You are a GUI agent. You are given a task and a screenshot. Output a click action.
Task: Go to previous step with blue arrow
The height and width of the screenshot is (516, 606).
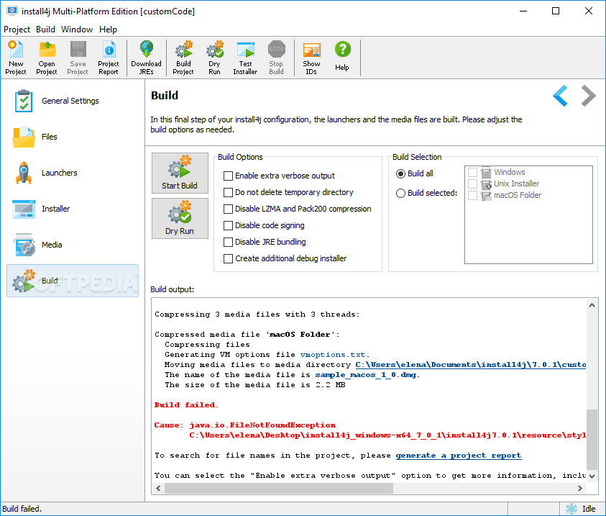[560, 96]
